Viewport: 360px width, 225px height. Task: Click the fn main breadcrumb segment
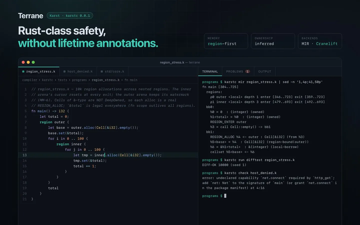131,80
